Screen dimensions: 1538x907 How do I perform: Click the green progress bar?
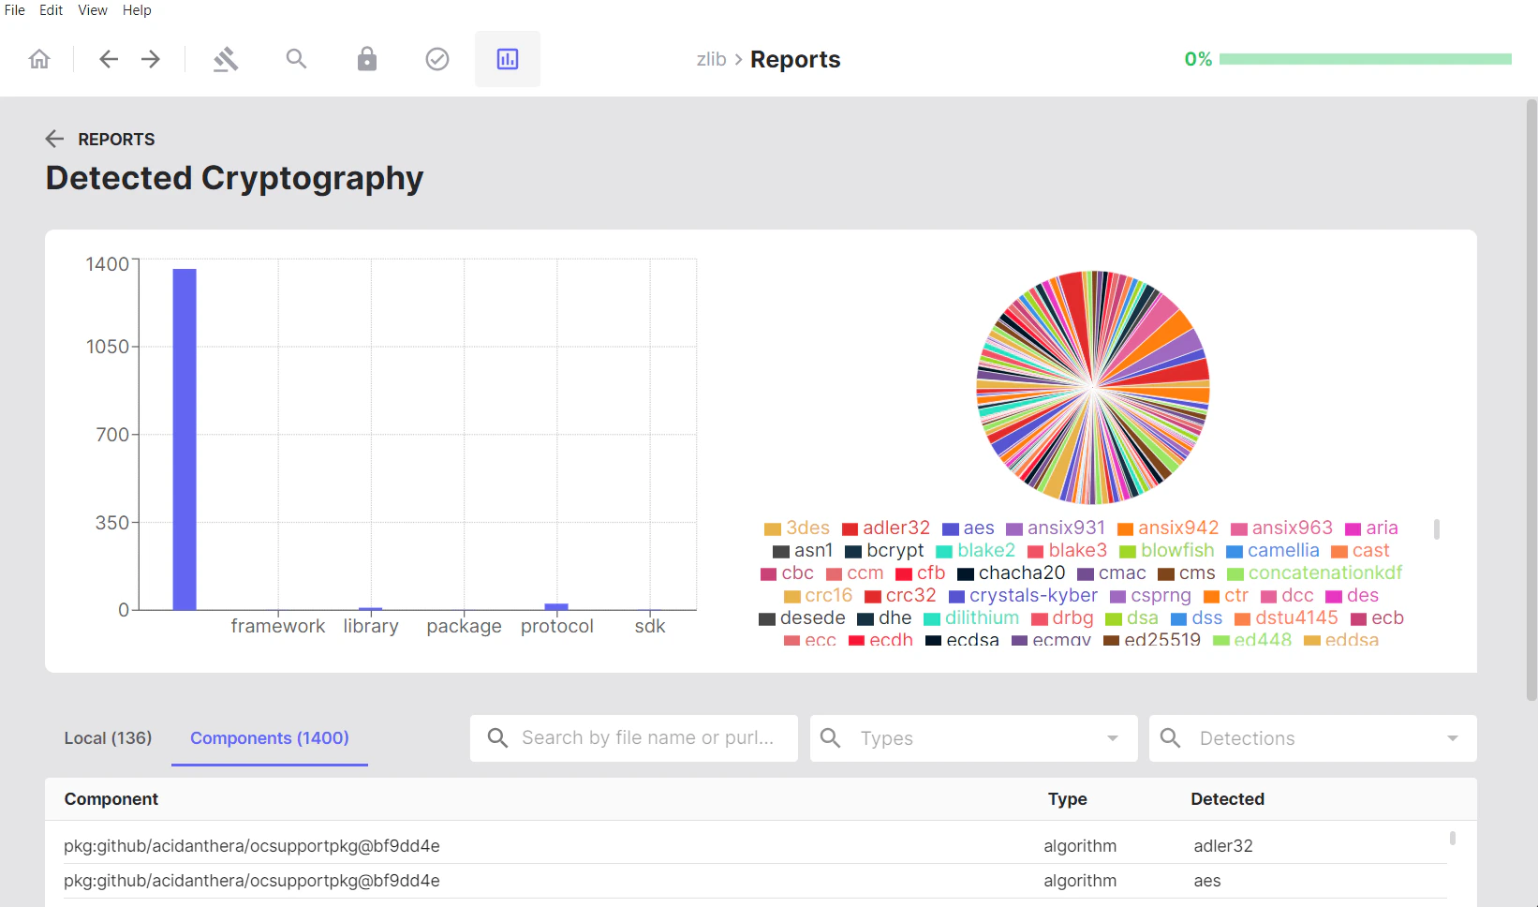pos(1366,59)
